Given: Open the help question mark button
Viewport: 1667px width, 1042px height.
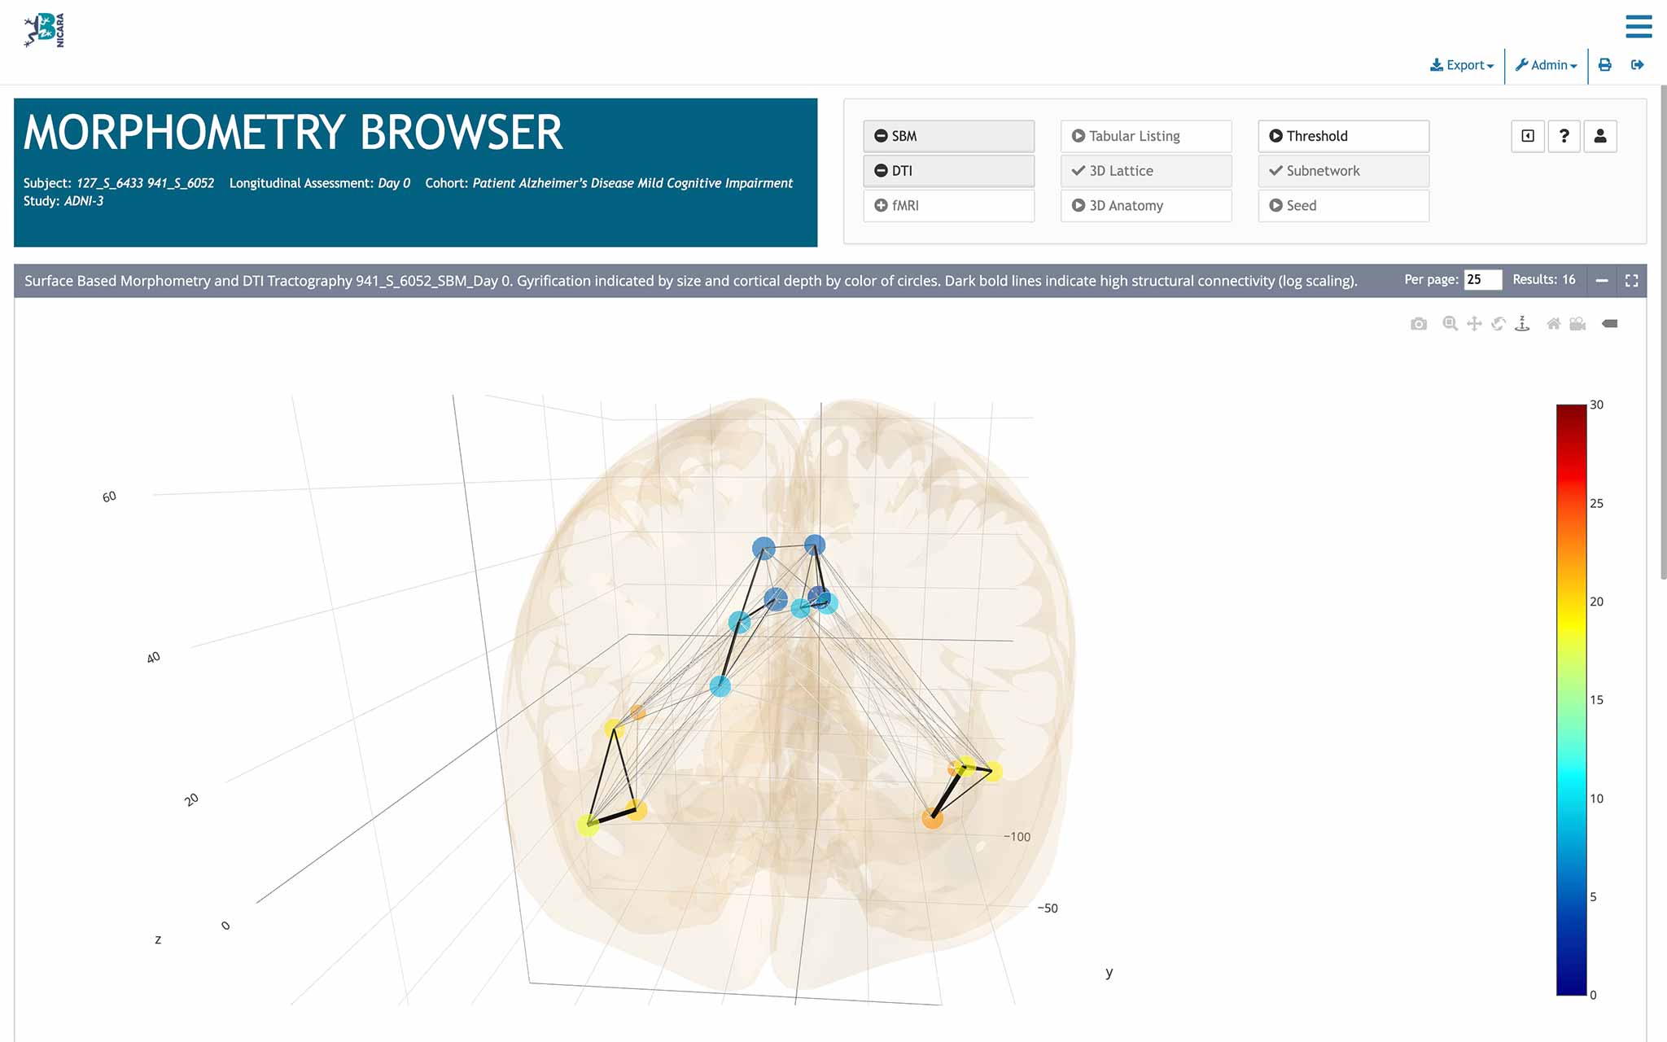Looking at the screenshot, I should coord(1564,136).
